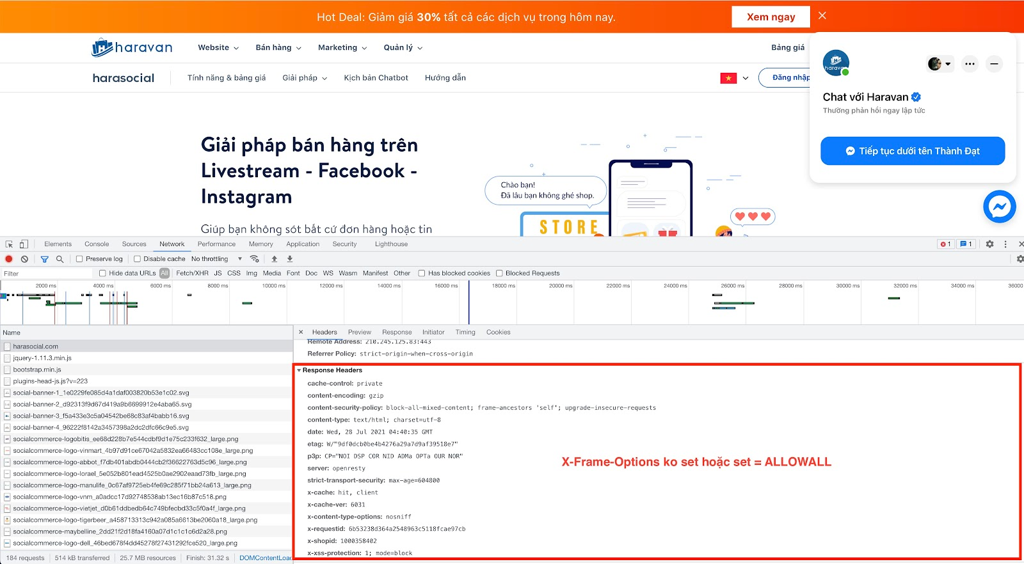Stop recording the network log

pos(9,259)
